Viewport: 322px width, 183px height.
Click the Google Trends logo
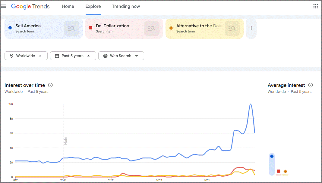tap(30, 6)
